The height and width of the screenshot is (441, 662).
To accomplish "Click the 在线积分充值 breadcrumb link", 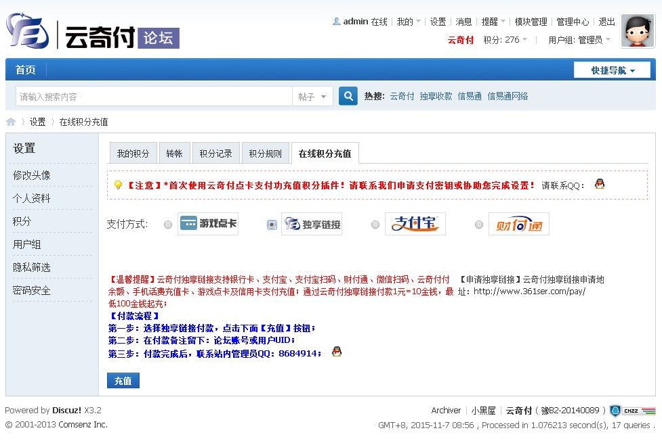I will [x=83, y=122].
